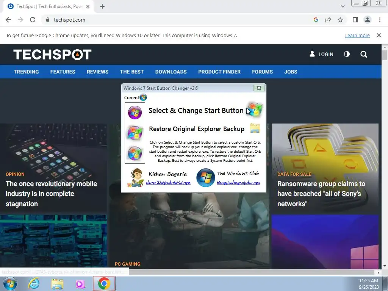The height and width of the screenshot is (291, 388).
Task: Click vertical scrollbar up arrow
Action: (385, 47)
